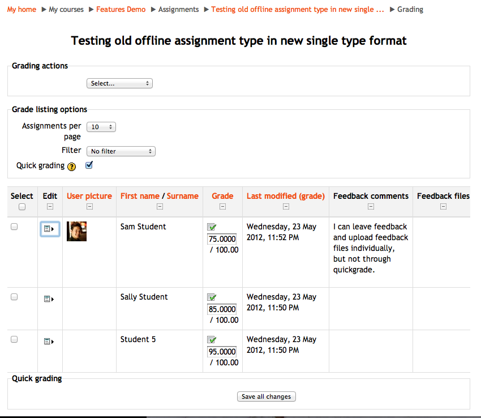Viewport: 481px width, 418px height.
Task: Hide the User picture column via minus icon
Action: click(89, 206)
